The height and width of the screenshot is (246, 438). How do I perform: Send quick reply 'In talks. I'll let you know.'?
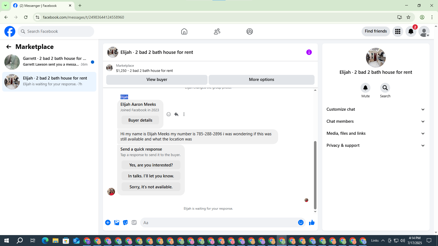[x=151, y=176]
